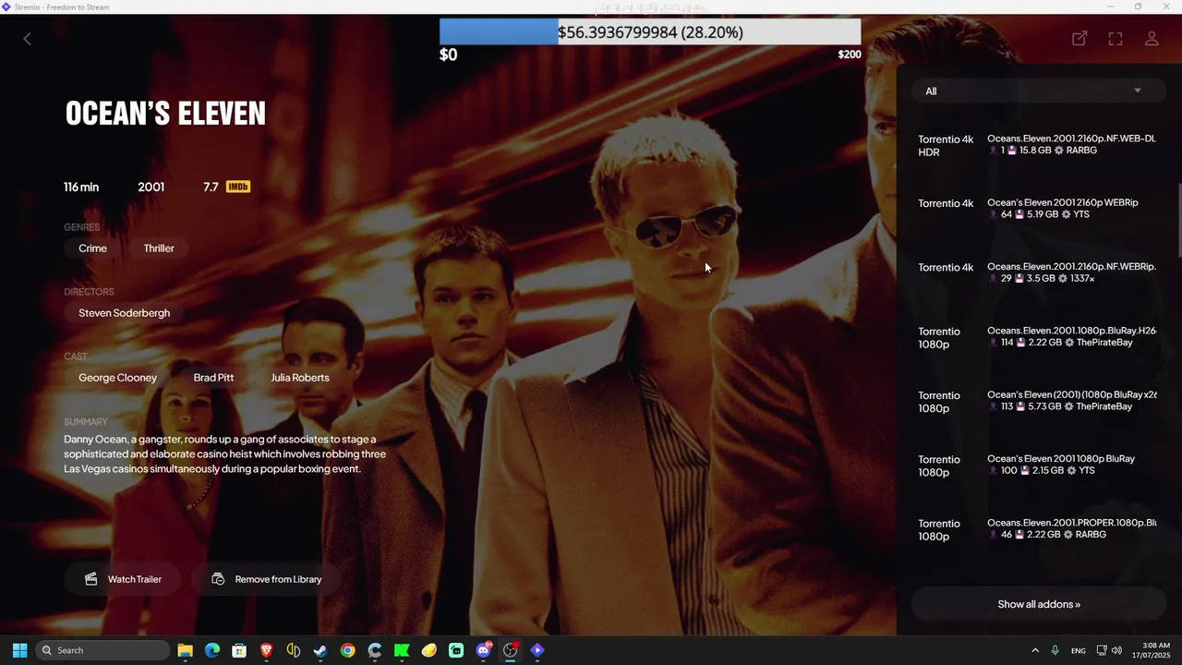
Task: Open Stremio taskbar icon
Action: [x=537, y=650]
